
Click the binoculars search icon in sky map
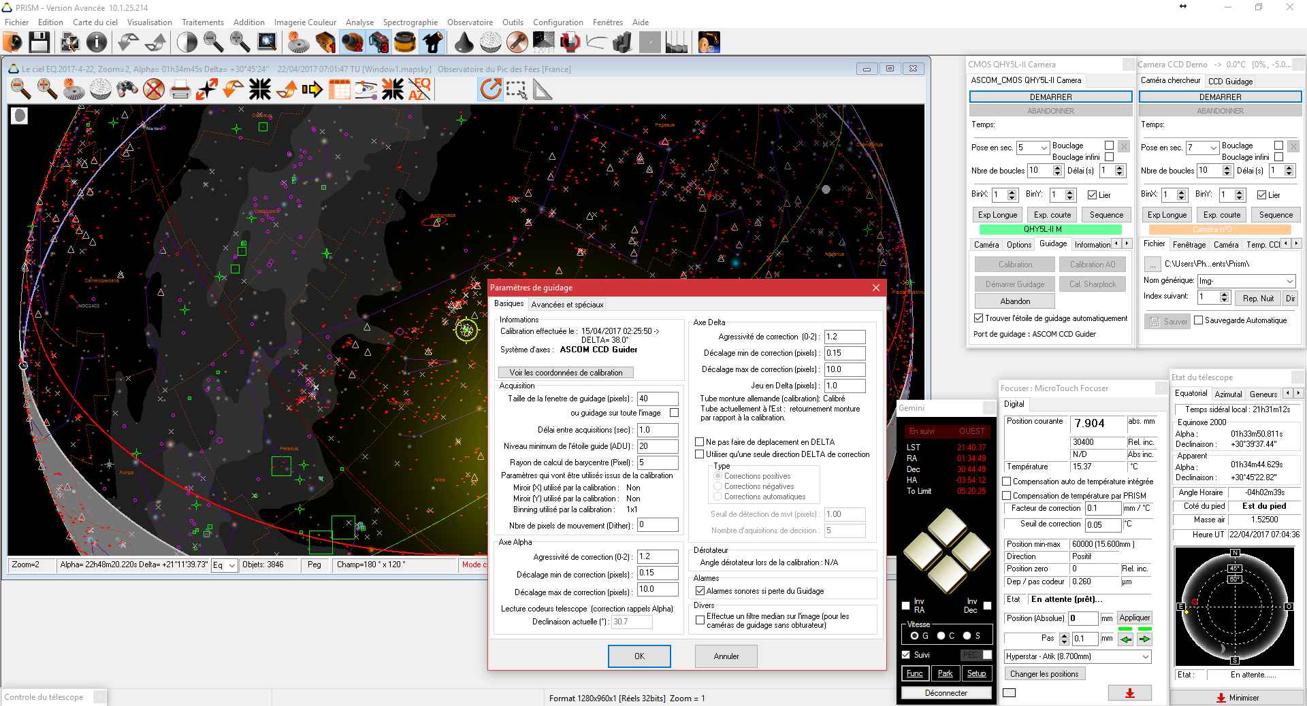127,89
